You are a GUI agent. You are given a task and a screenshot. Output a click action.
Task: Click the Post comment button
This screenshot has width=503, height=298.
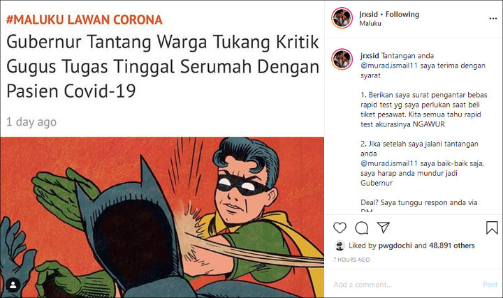(490, 285)
